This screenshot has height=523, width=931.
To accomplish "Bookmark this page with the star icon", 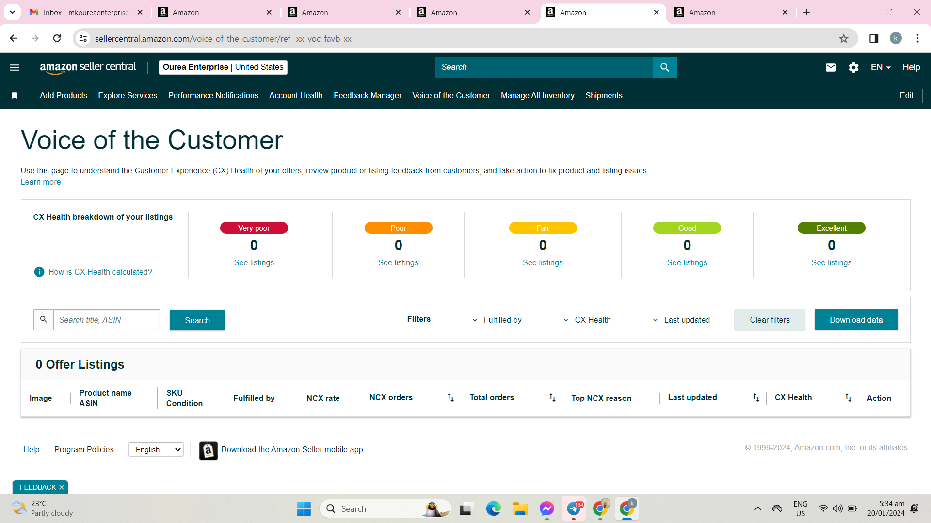I will (x=844, y=39).
